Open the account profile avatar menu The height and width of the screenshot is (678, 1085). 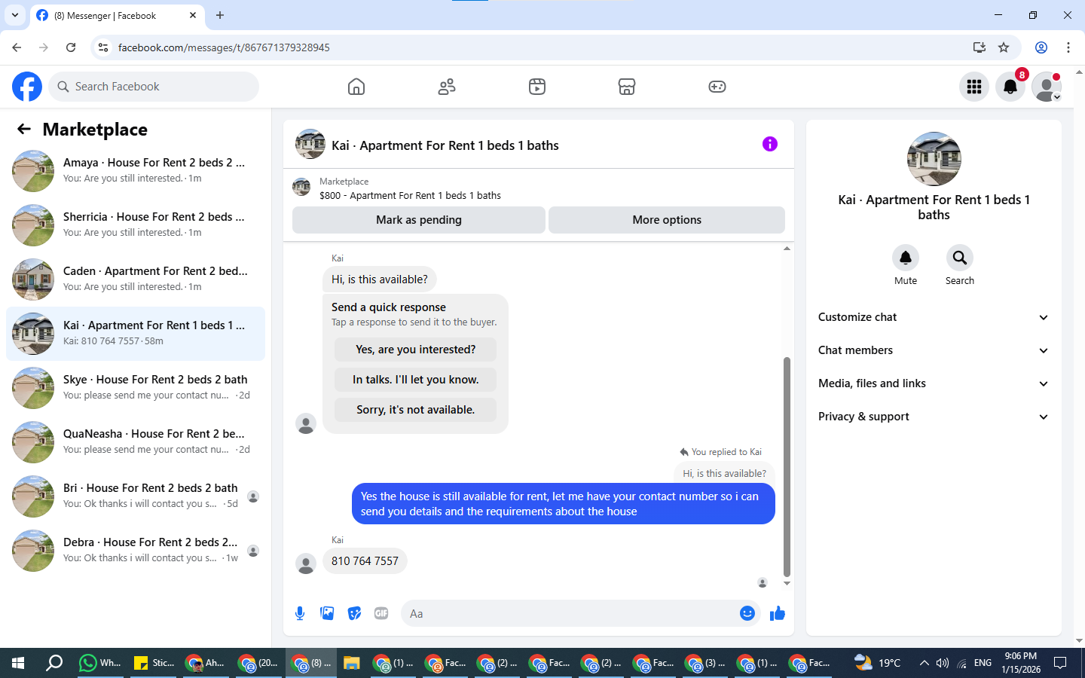coord(1047,87)
